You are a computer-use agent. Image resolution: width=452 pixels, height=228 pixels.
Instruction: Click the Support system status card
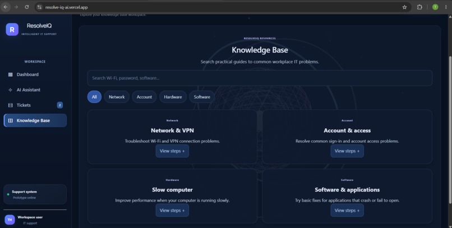tap(35, 194)
